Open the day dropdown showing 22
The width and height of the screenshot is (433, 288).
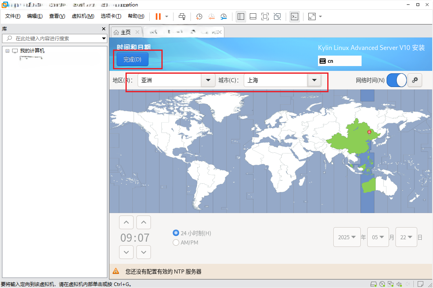click(406, 237)
